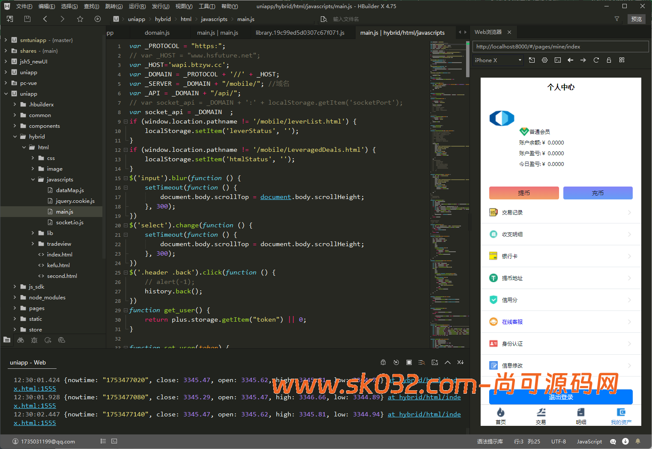The image size is (652, 449).
Task: Stop the running uniapp console process
Action: click(x=409, y=362)
